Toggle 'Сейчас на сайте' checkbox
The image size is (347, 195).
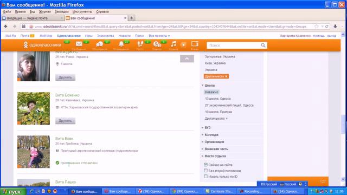click(205, 165)
